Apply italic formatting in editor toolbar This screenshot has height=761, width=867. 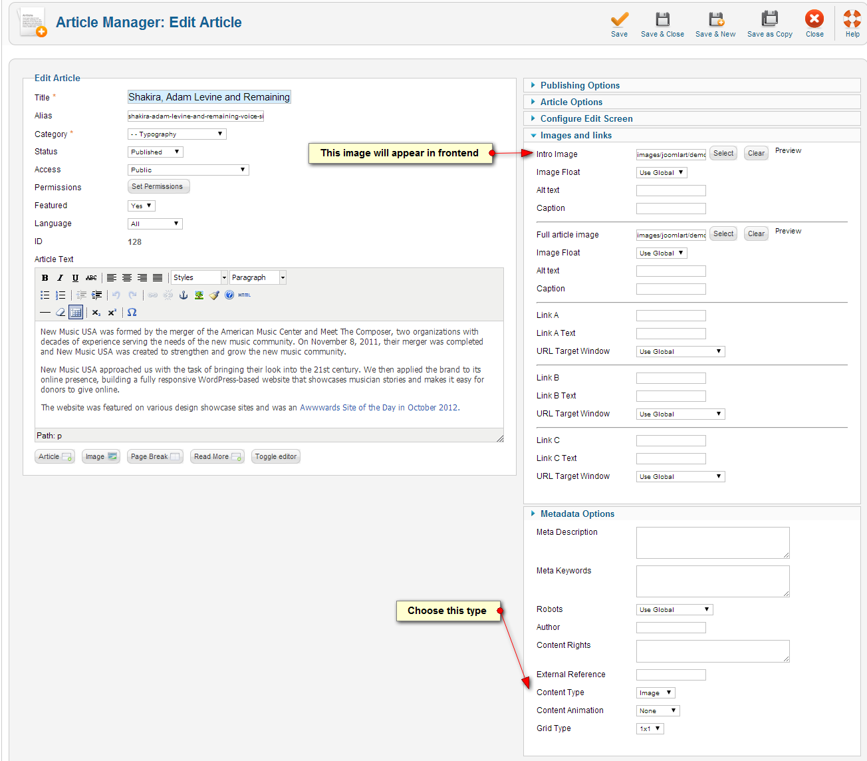coord(60,278)
